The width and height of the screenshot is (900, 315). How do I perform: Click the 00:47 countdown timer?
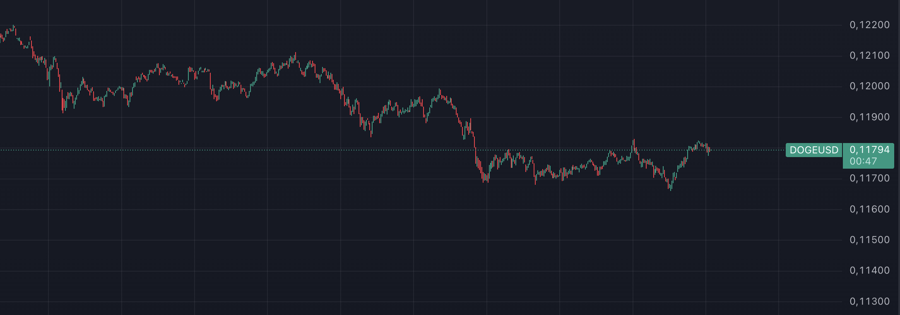tap(863, 162)
